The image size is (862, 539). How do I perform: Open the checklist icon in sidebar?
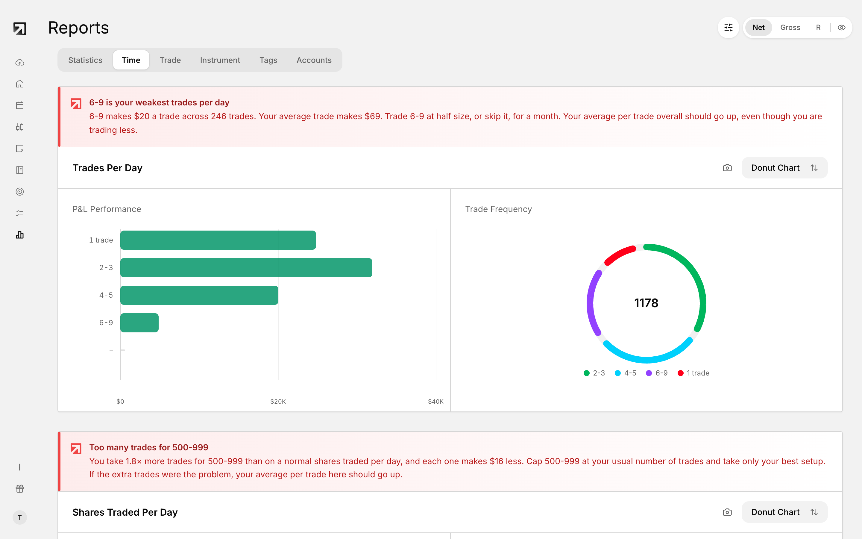(19, 213)
